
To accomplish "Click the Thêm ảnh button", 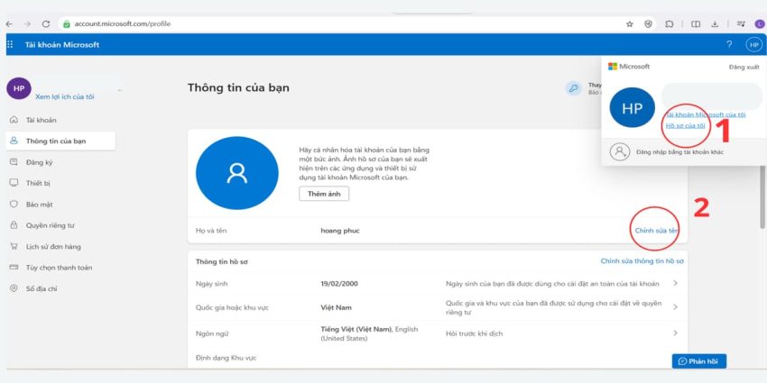I will click(324, 194).
